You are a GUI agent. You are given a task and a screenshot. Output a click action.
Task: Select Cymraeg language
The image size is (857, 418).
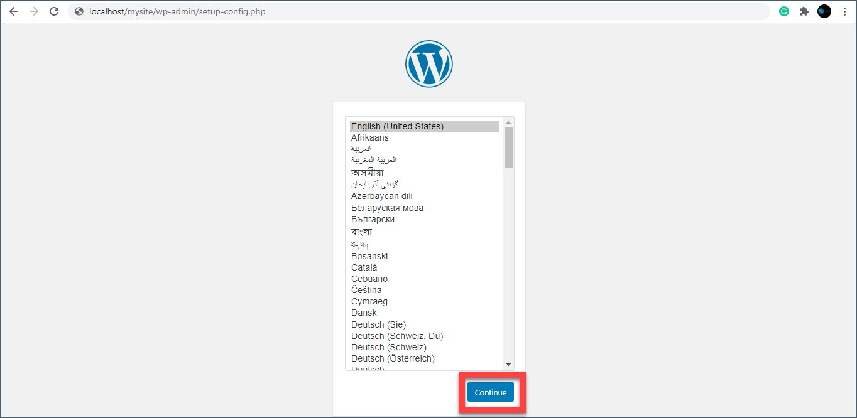(x=424, y=301)
